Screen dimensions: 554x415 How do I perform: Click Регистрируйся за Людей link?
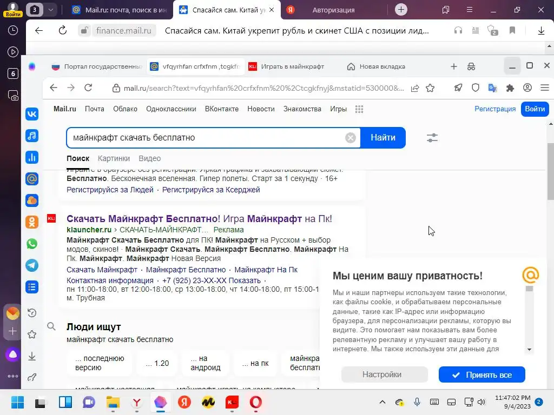[x=110, y=190]
